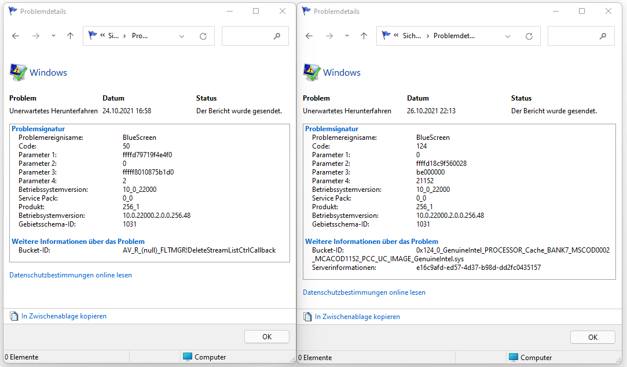Select Bucket-ID value 'AV_R_(null)_FLTMGR!DeleteStreamListCtrlCallback'
The height and width of the screenshot is (367, 627).
point(199,250)
